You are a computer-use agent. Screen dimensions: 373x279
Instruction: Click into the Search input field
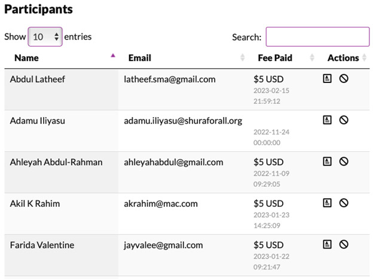[317, 37]
